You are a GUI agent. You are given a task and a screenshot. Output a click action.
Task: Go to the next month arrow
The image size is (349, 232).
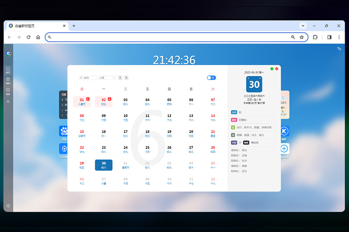coord(126,78)
